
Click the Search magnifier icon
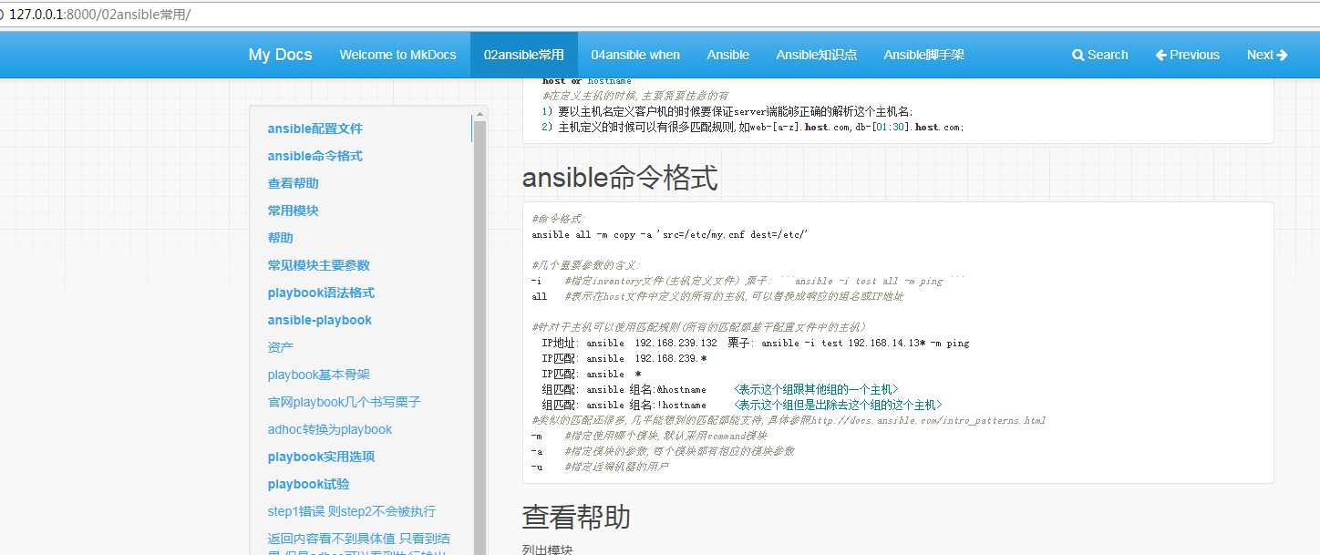tap(1078, 55)
